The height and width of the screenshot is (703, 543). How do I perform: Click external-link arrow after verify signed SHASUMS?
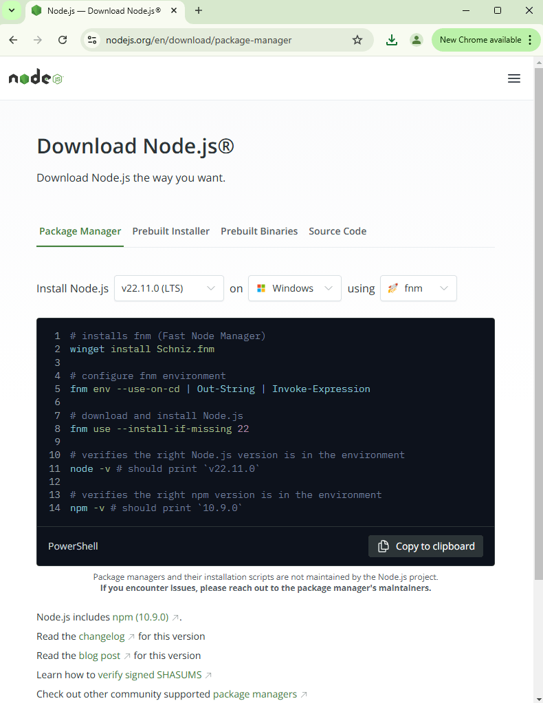point(208,675)
